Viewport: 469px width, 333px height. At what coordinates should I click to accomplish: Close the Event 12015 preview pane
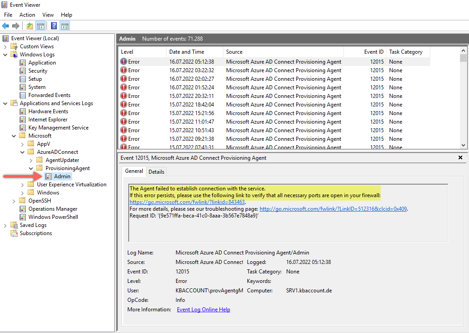pyautogui.click(x=460, y=157)
